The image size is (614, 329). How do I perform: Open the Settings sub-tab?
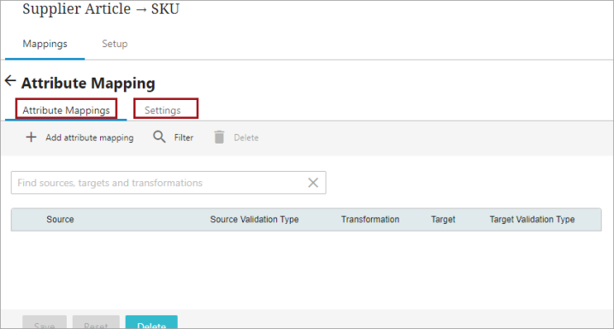coord(162,110)
